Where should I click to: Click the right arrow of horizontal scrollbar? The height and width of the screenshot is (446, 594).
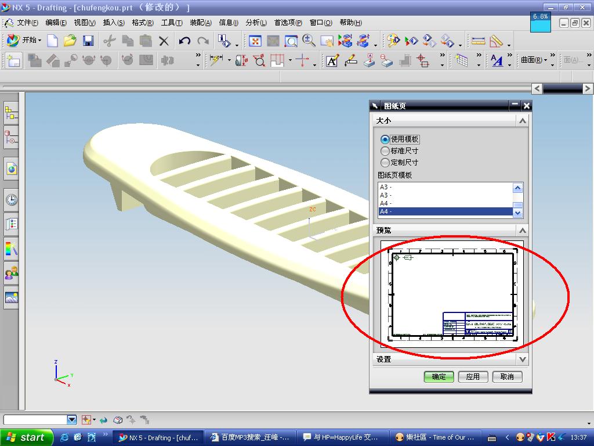(x=588, y=88)
